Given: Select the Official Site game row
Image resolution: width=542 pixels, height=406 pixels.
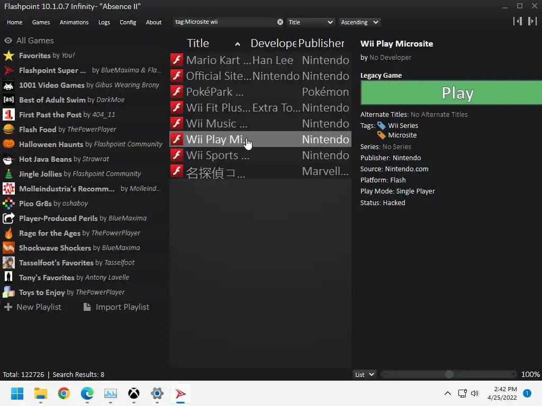Looking at the screenshot, I should pyautogui.click(x=260, y=76).
